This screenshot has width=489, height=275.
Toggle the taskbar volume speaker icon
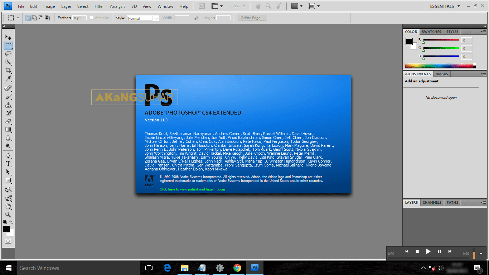pos(440,268)
